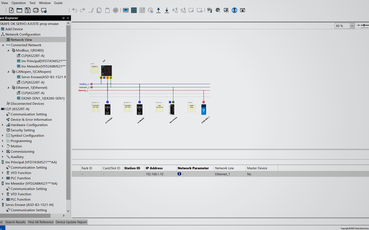
Task: Click the Print toolbar icon
Action: click(36, 10)
